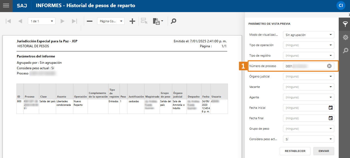Open the hamburger main menu
Image resolution: width=350 pixels, height=158 pixels.
click(6, 5)
